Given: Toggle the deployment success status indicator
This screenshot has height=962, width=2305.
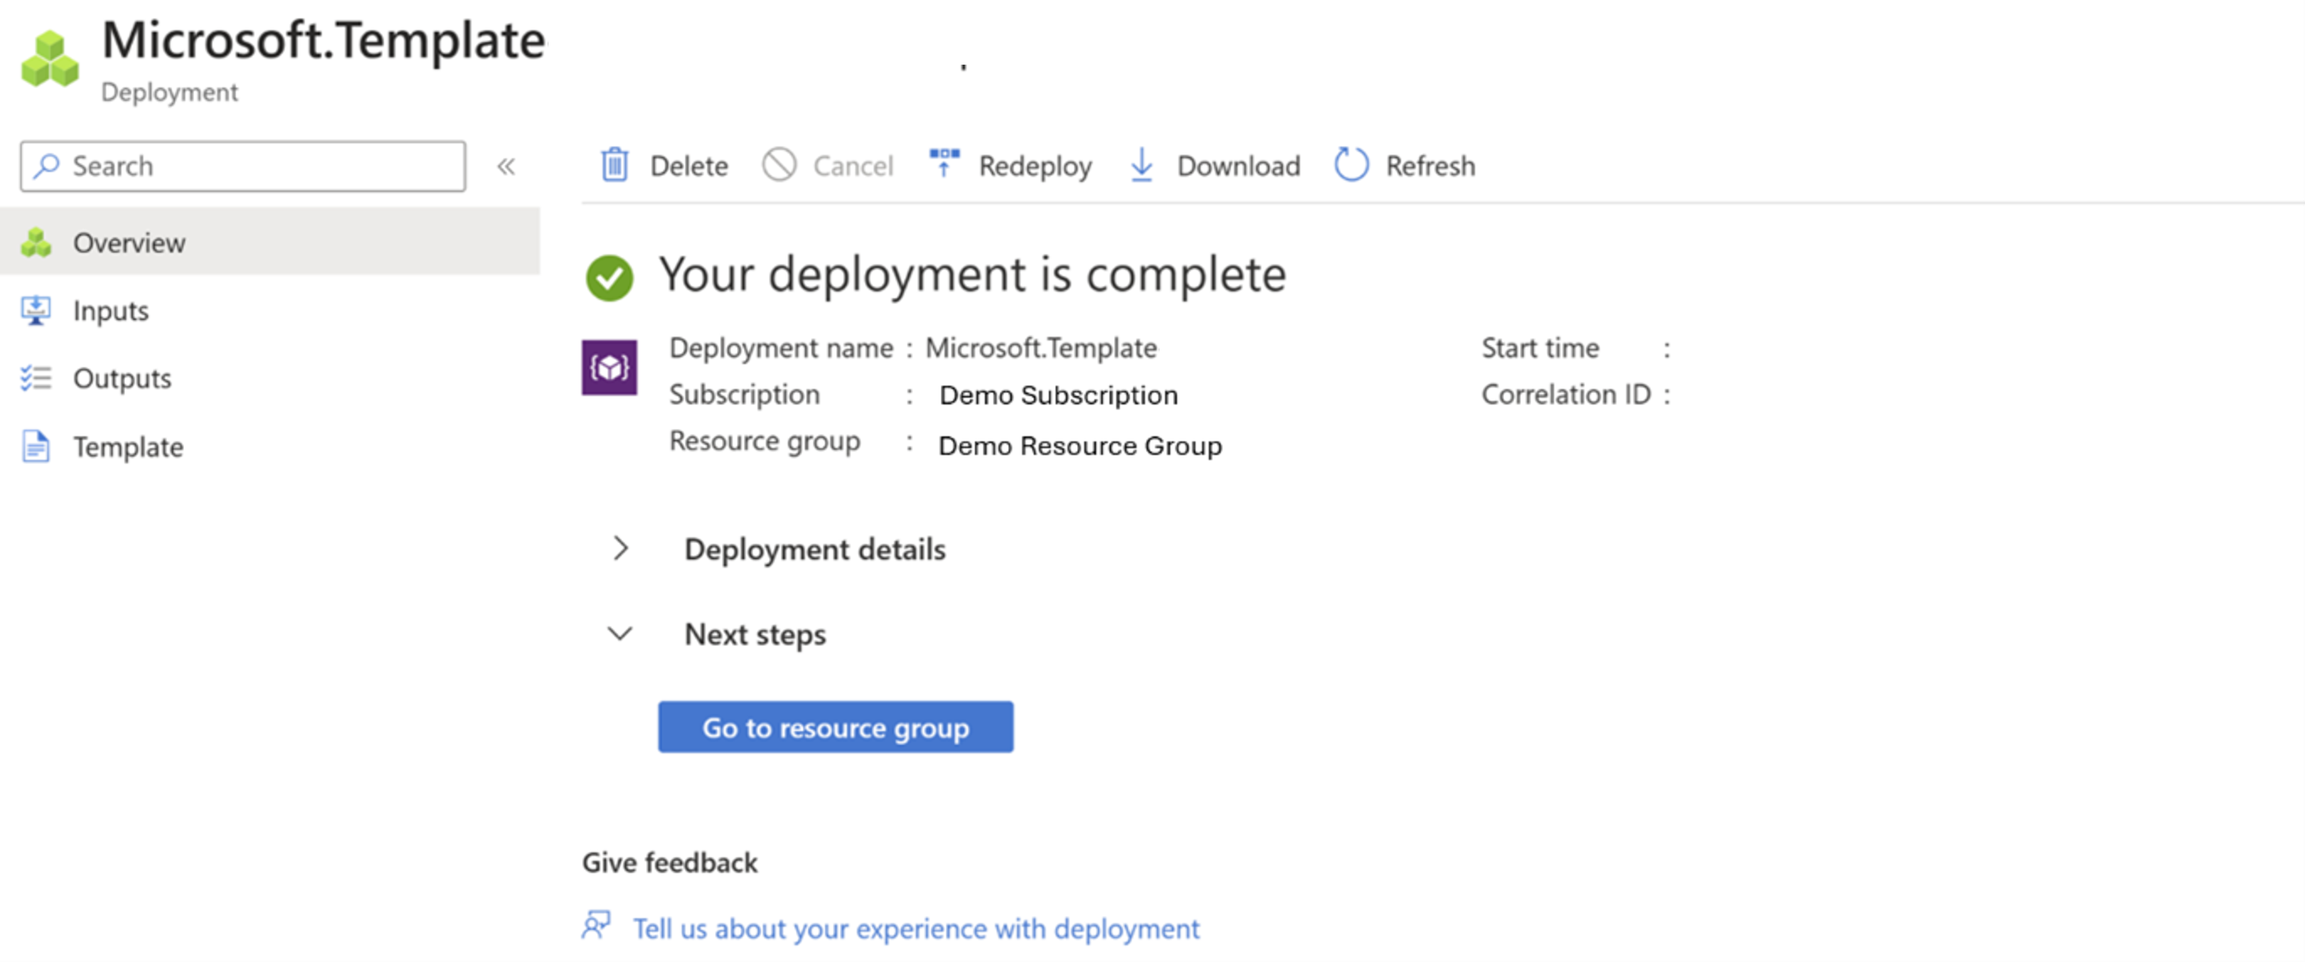Looking at the screenshot, I should coord(610,272).
